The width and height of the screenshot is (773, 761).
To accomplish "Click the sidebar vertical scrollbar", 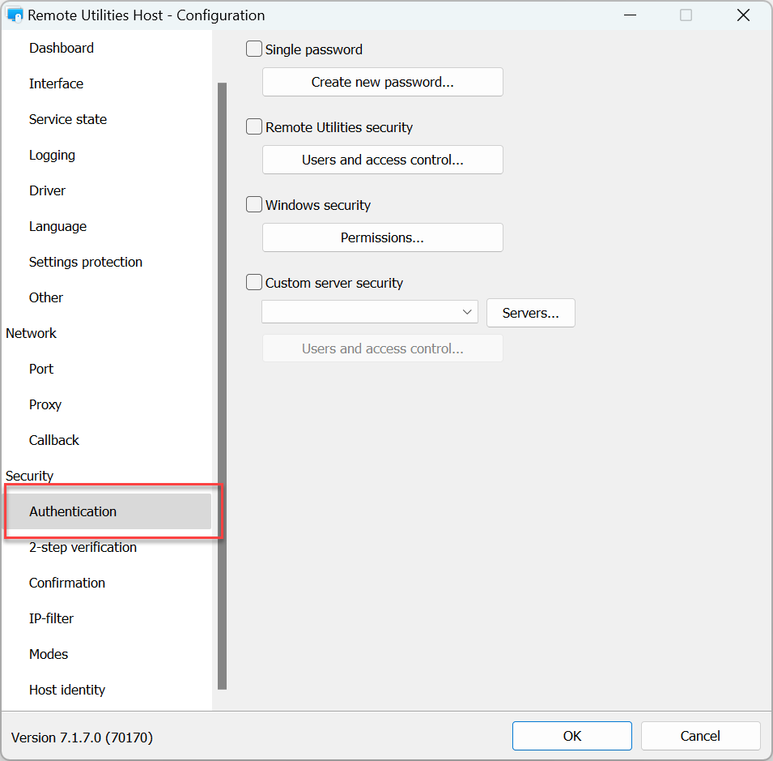I will 222,385.
